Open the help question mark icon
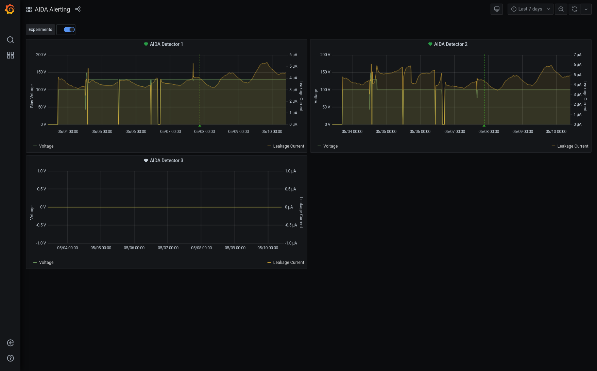Image resolution: width=597 pixels, height=371 pixels. [11, 358]
